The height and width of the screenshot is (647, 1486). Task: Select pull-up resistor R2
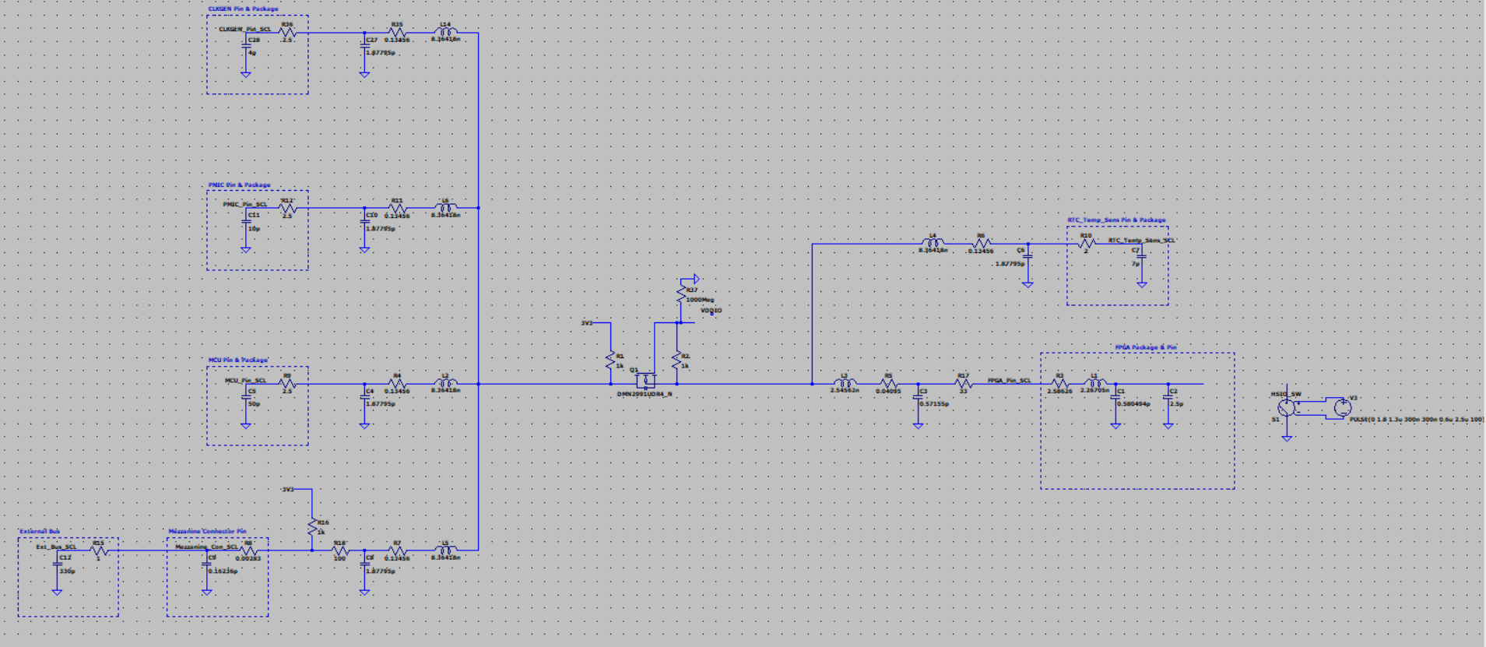coord(676,360)
